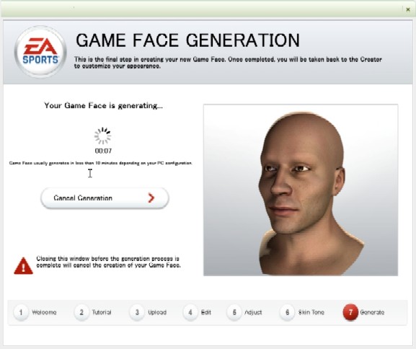Click the loading spinner icon
The width and height of the screenshot is (416, 349).
[102, 136]
